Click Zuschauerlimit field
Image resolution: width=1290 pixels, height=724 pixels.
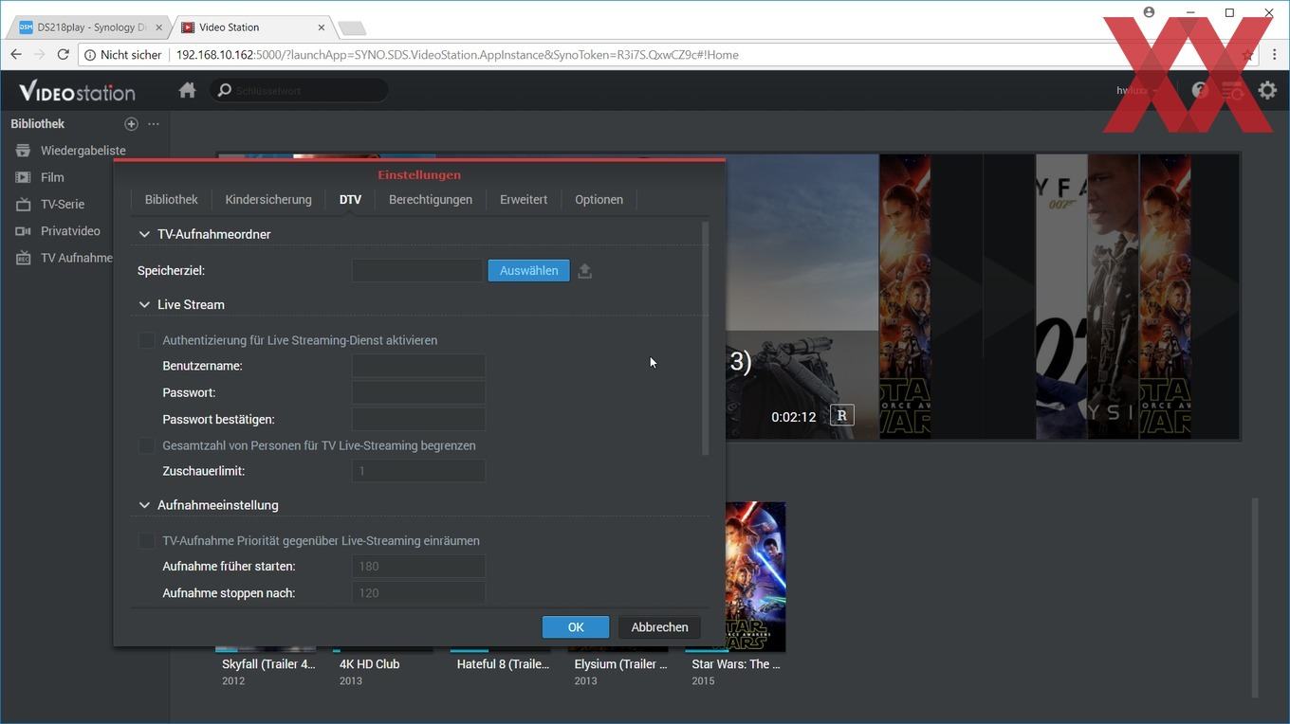point(418,471)
